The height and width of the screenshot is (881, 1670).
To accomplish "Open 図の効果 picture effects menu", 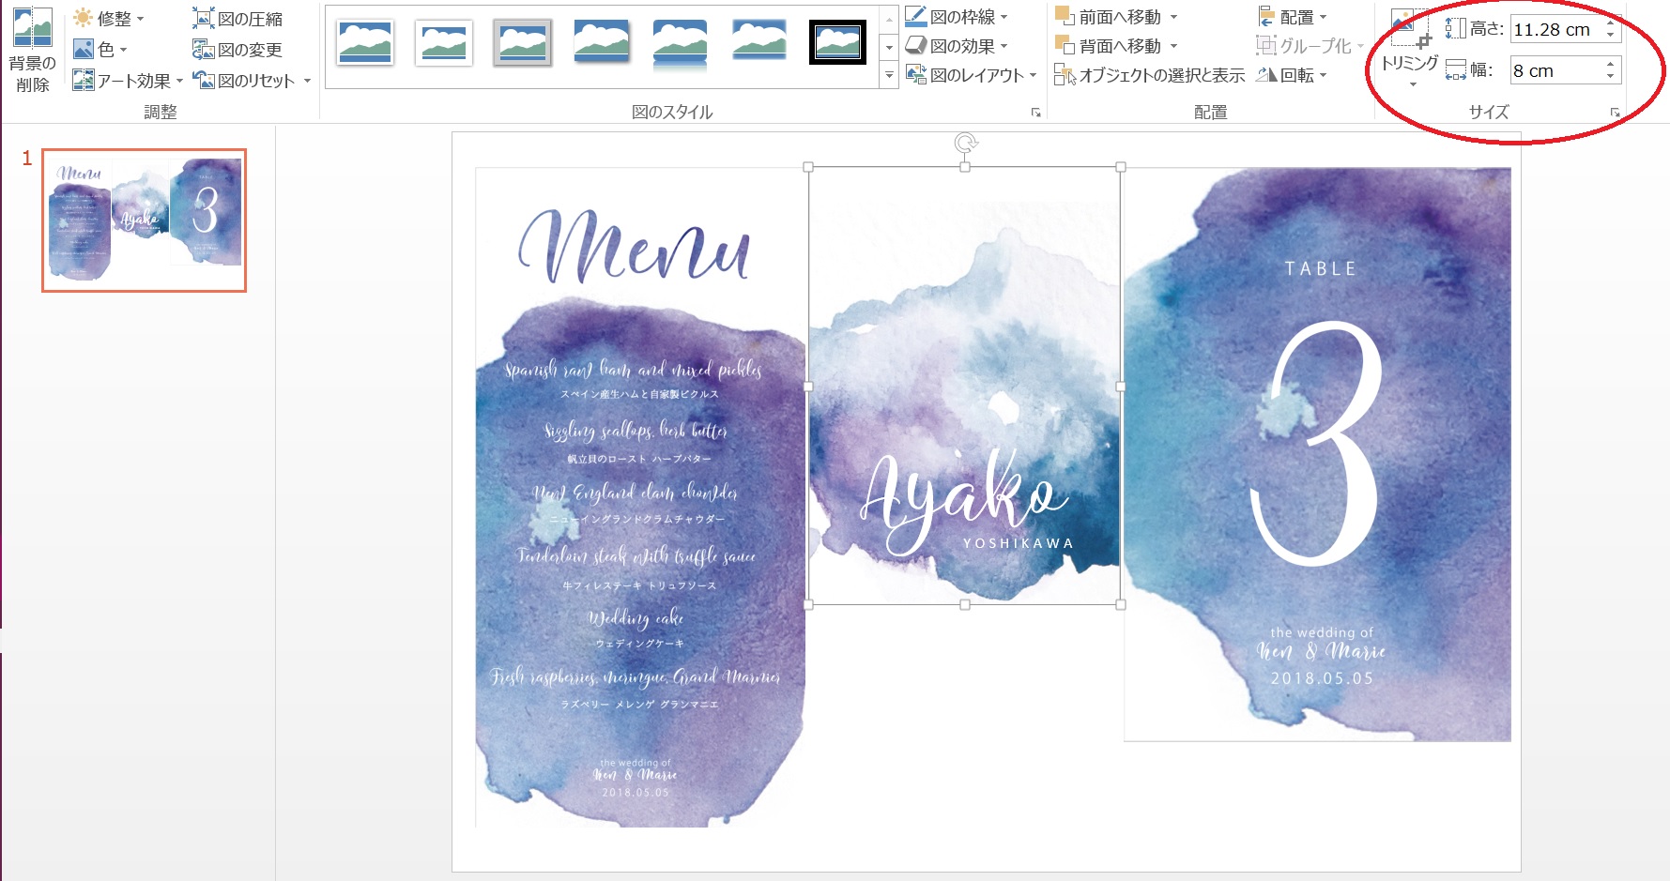I will click(956, 45).
